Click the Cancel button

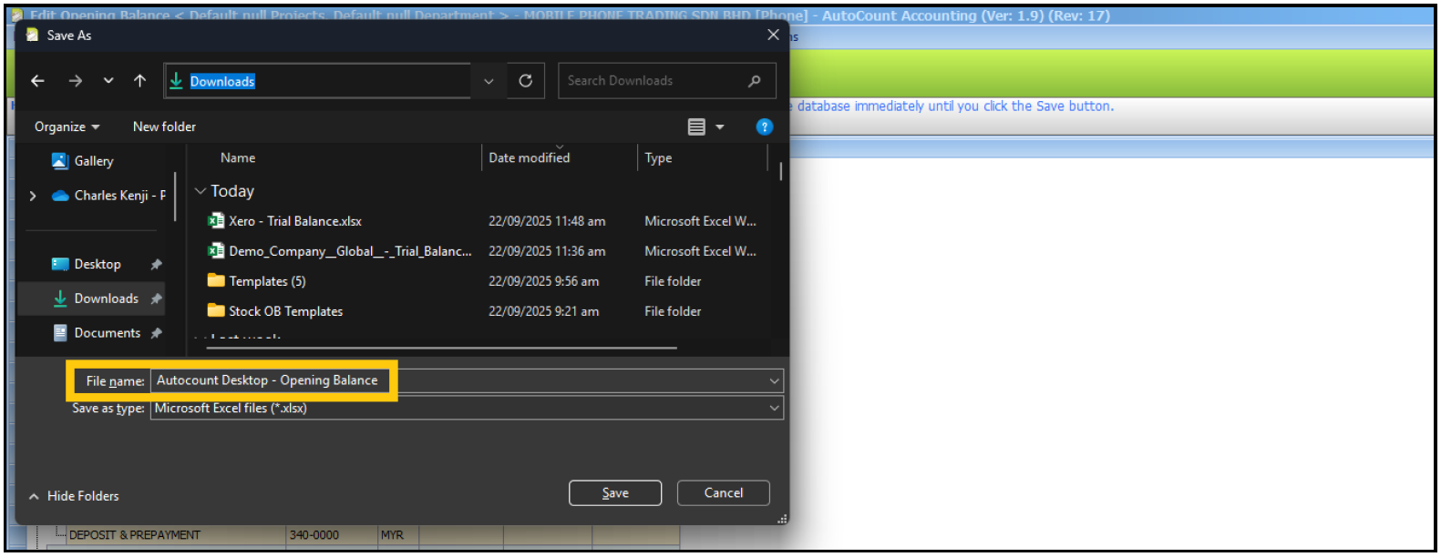point(724,493)
